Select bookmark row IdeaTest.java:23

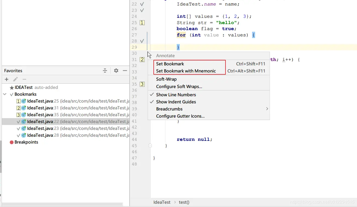(66, 129)
